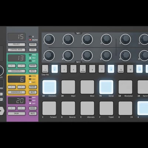Tap the E Alternate pad
Viewport: 148px width, 148px height.
click(87, 108)
